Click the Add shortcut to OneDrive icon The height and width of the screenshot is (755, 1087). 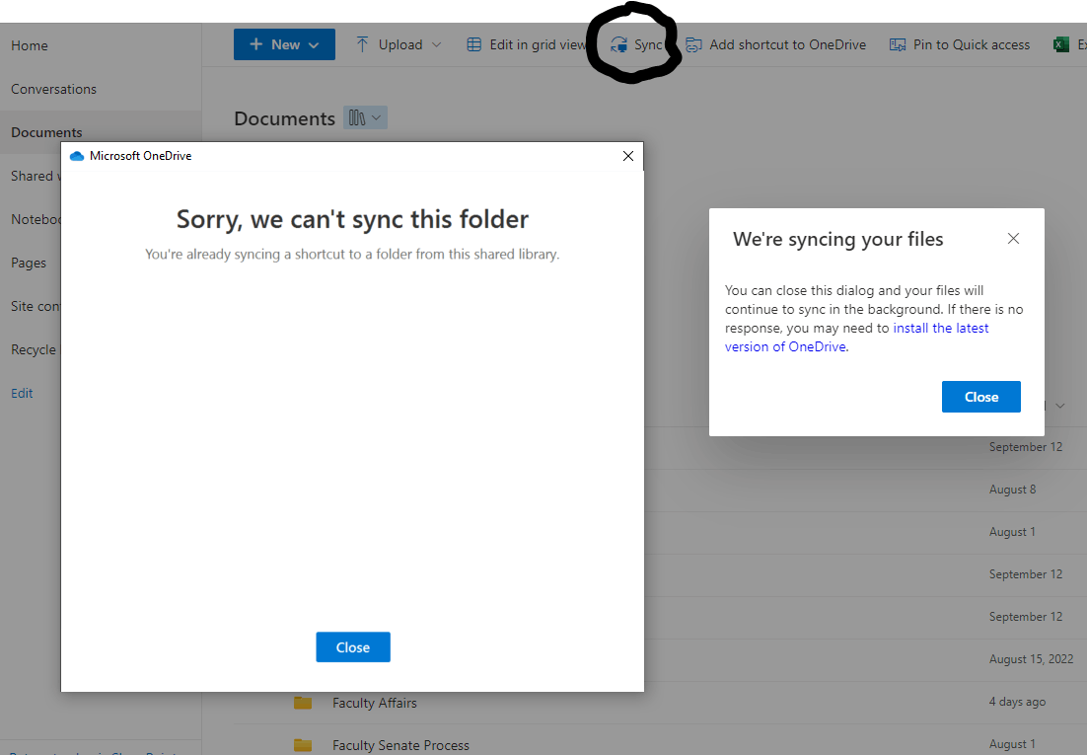pyautogui.click(x=694, y=45)
